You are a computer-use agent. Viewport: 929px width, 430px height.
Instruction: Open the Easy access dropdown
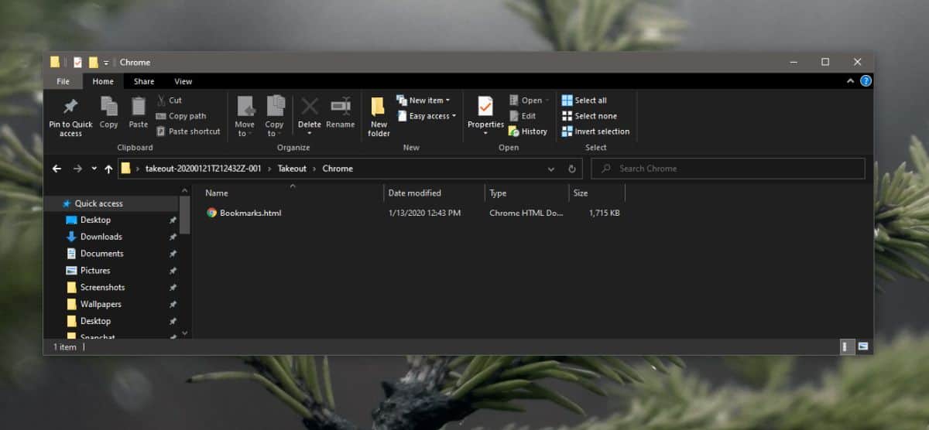pyautogui.click(x=427, y=116)
